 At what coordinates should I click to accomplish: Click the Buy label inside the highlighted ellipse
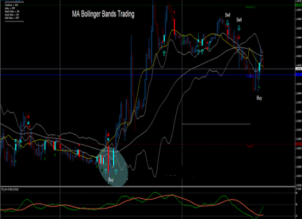(111, 180)
